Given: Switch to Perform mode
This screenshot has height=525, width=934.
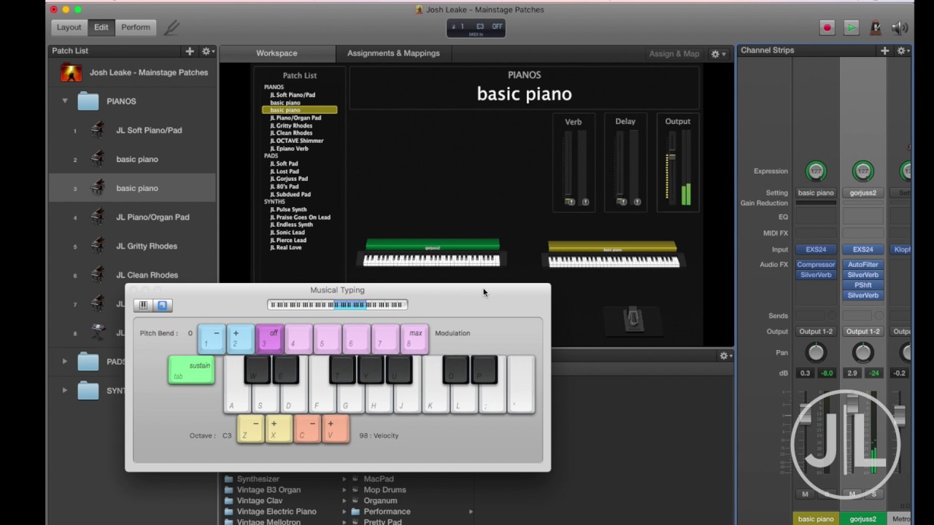Looking at the screenshot, I should (x=136, y=28).
